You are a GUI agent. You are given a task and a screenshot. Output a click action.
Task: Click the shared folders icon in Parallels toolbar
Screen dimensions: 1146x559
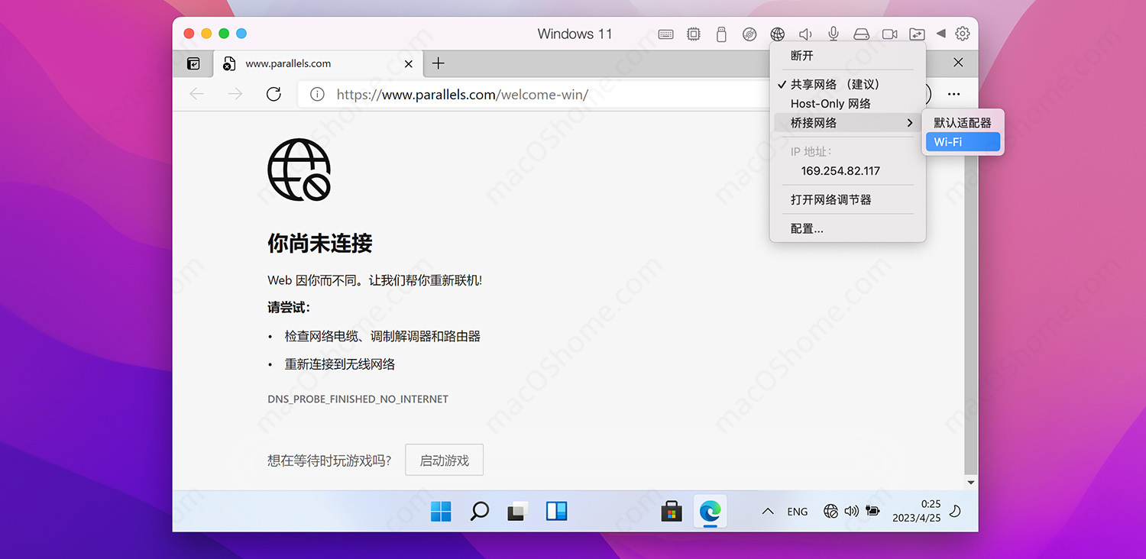tap(917, 34)
